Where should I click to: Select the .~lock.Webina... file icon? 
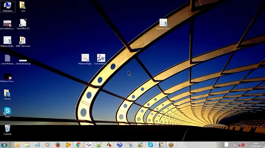pos(7,60)
